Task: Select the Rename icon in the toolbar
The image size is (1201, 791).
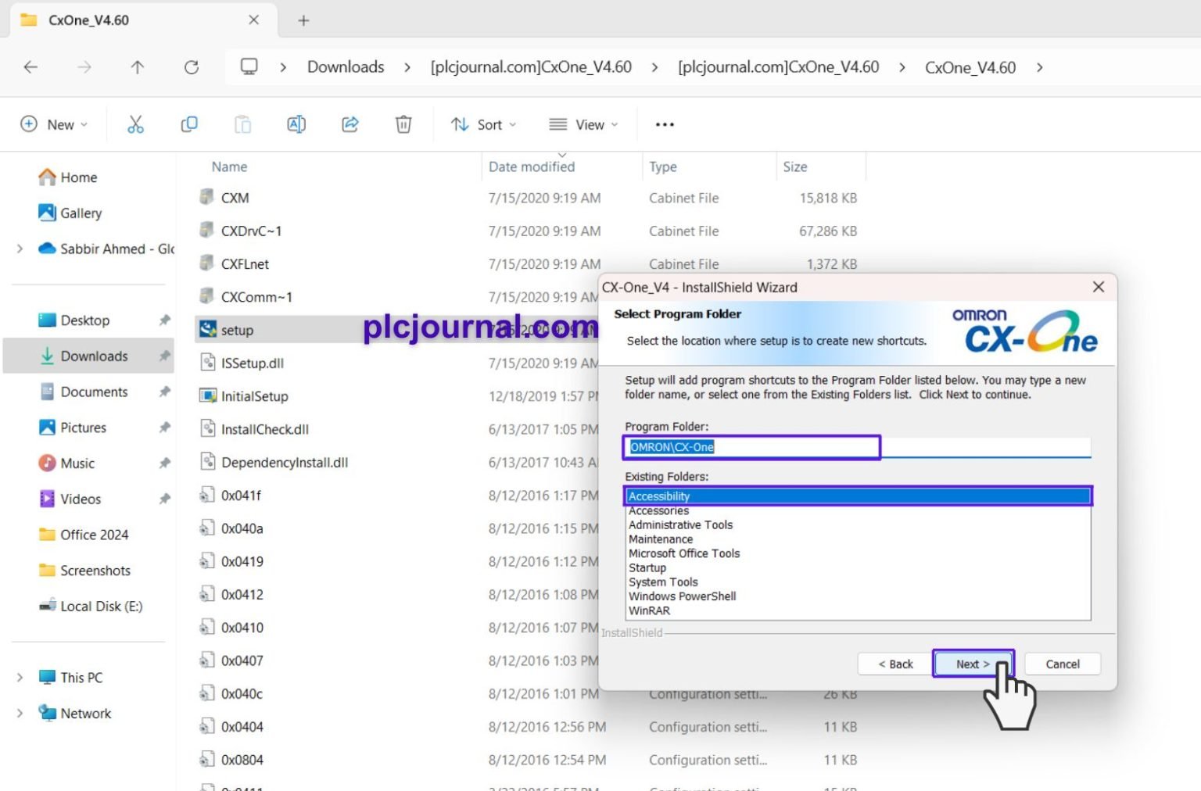Action: [296, 123]
